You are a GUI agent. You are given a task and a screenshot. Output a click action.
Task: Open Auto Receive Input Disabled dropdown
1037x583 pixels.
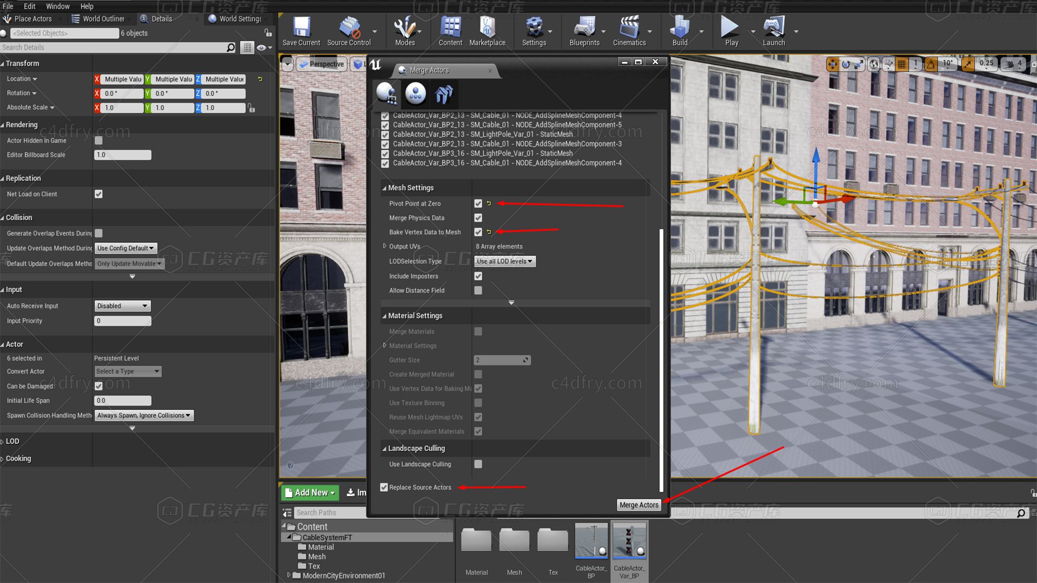(x=123, y=306)
